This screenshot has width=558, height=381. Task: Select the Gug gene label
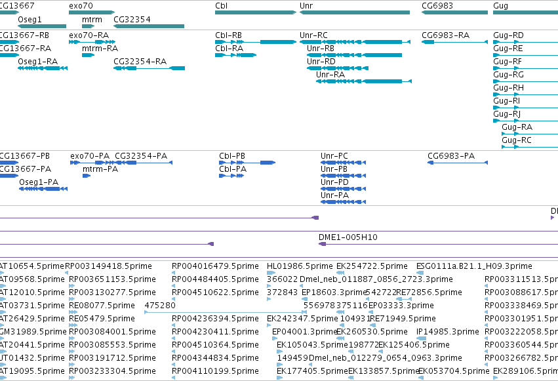(500, 6)
